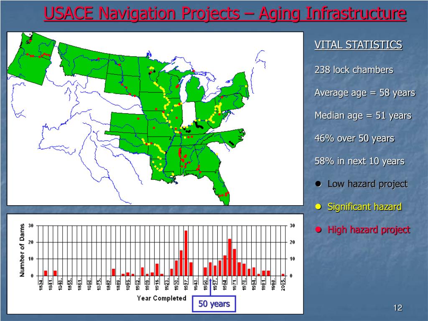Image resolution: width=428 pixels, height=321 pixels.
Task: Click the '10' on the left y-axis
Action: pyautogui.click(x=31, y=259)
